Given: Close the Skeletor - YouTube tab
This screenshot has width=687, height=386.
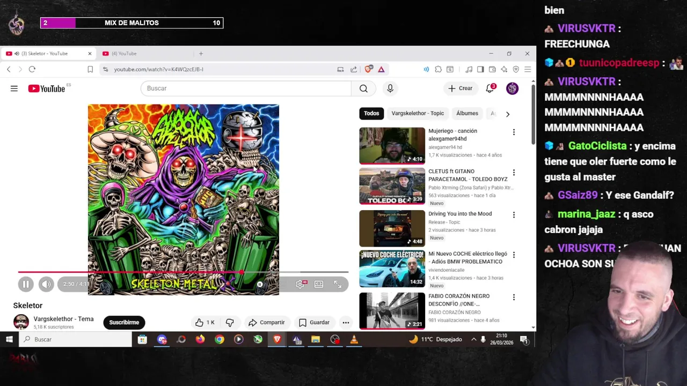Looking at the screenshot, I should tap(90, 54).
